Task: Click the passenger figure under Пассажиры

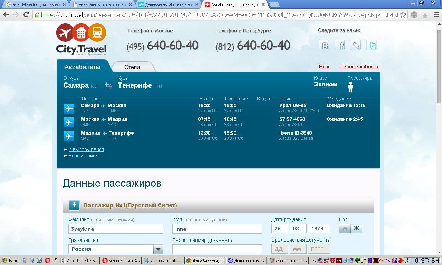Action: pyautogui.click(x=350, y=87)
